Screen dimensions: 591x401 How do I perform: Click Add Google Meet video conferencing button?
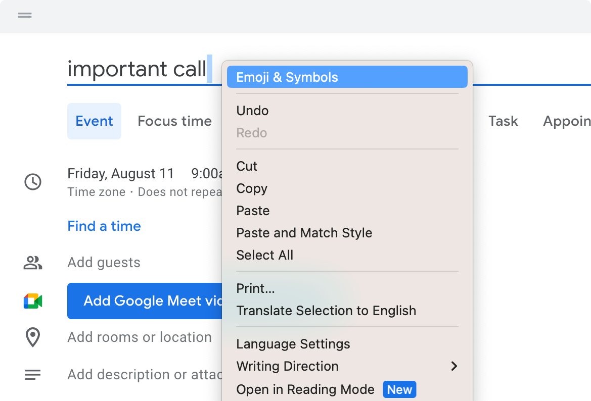[145, 301]
